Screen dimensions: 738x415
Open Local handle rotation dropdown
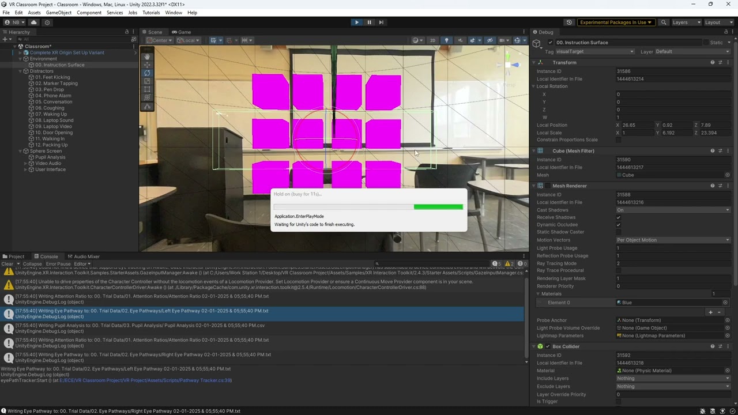click(189, 40)
